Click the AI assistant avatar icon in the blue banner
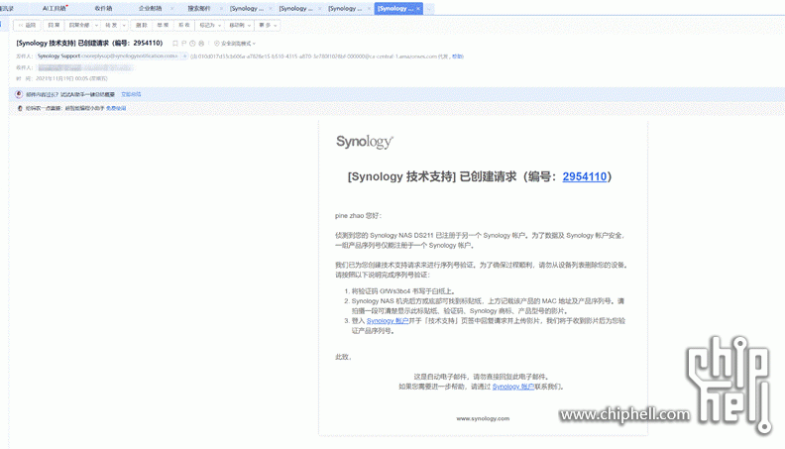This screenshot has height=449, width=785. 19,94
